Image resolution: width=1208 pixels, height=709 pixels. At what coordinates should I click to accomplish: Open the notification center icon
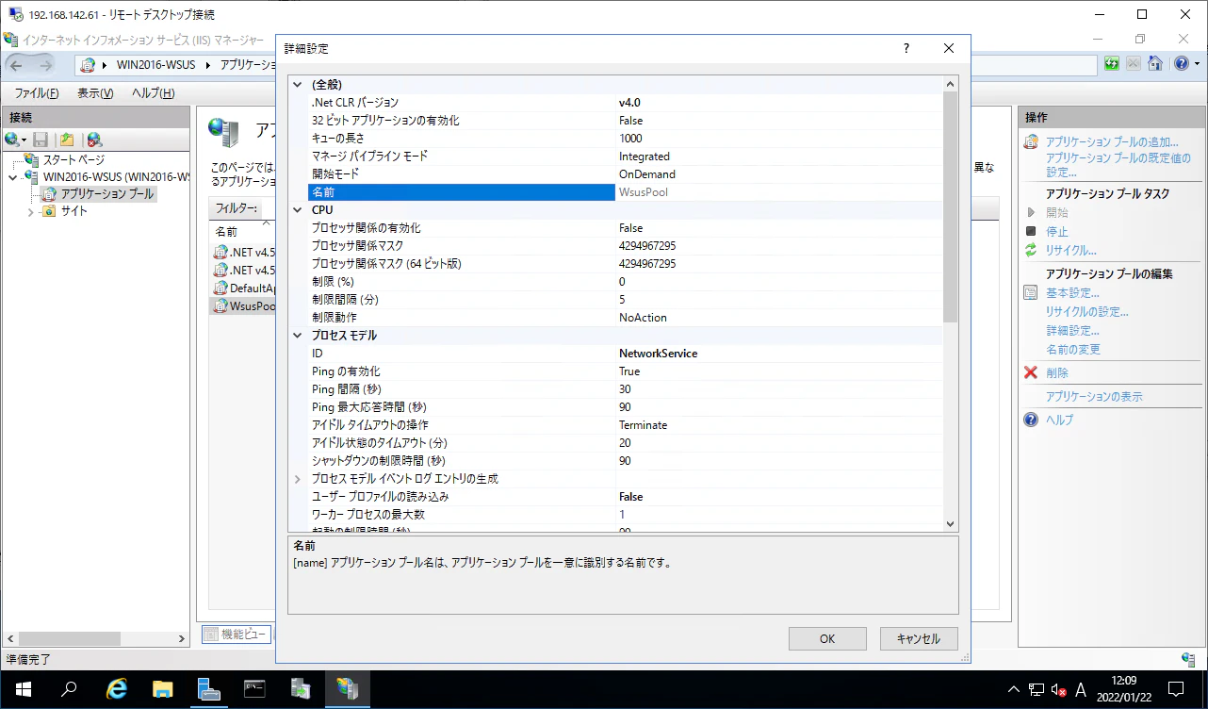1176,689
